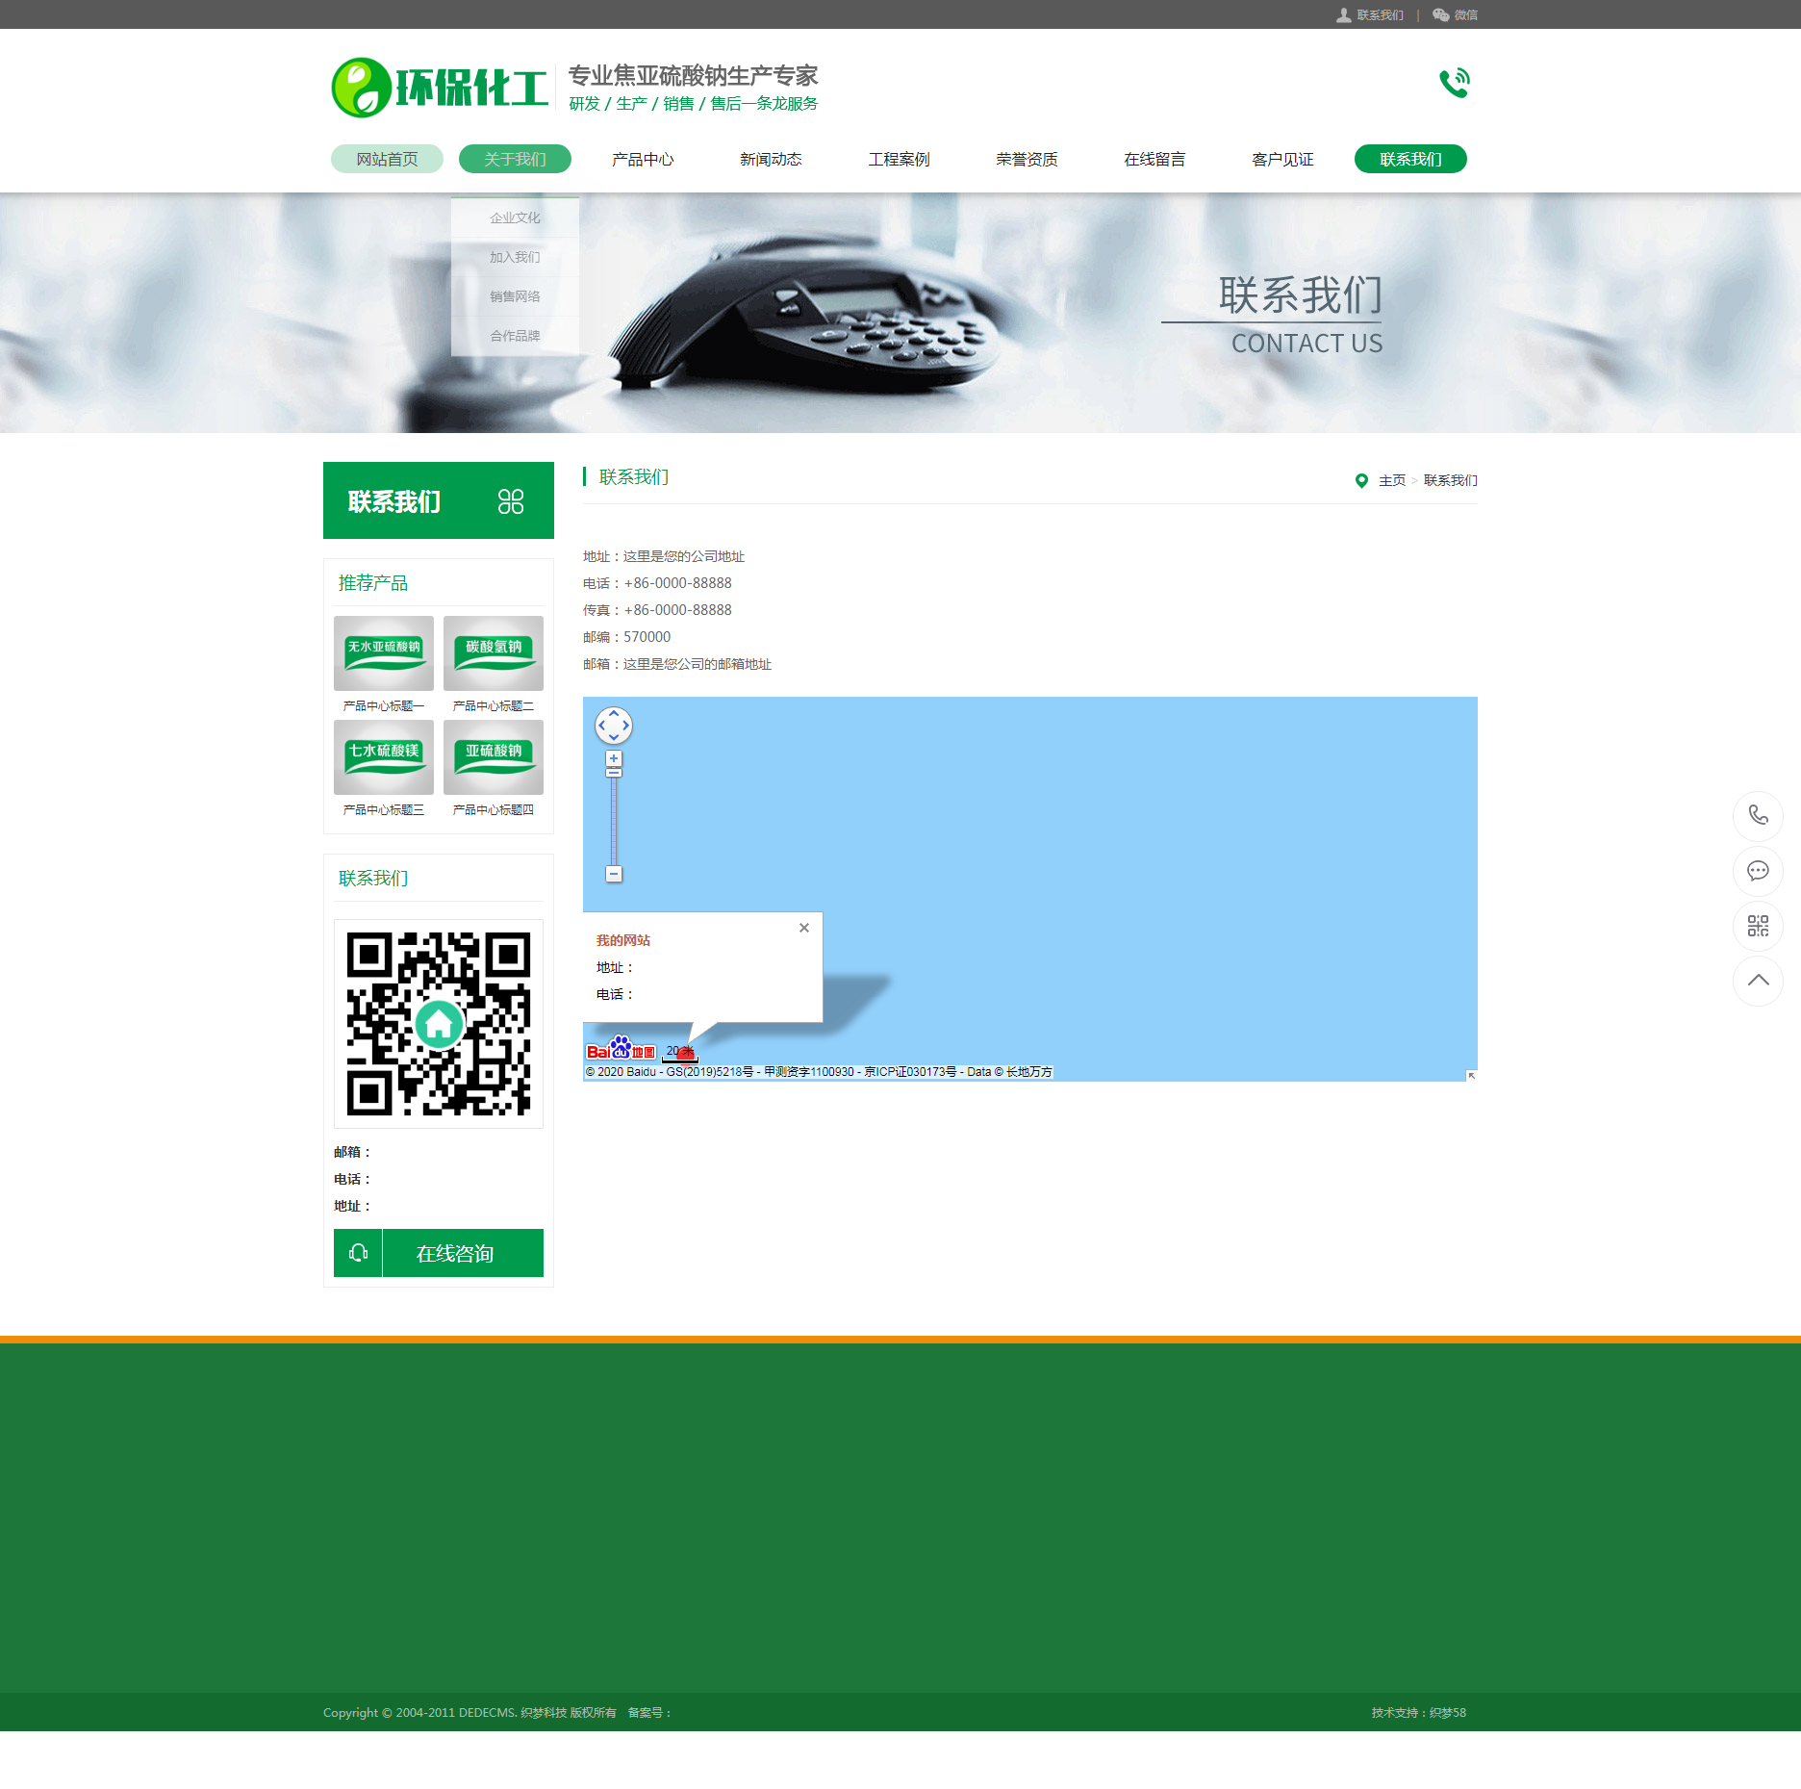Click the 邮箱：这里是您公司的邮箱地址 line
The width and height of the screenshot is (1801, 1789).
[677, 664]
